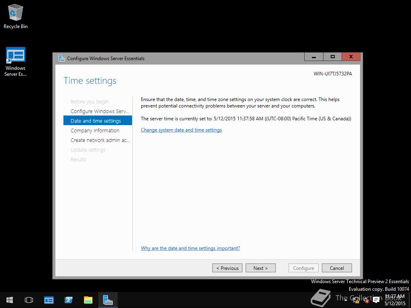
Task: Open the Start menu button
Action: pos(10,300)
